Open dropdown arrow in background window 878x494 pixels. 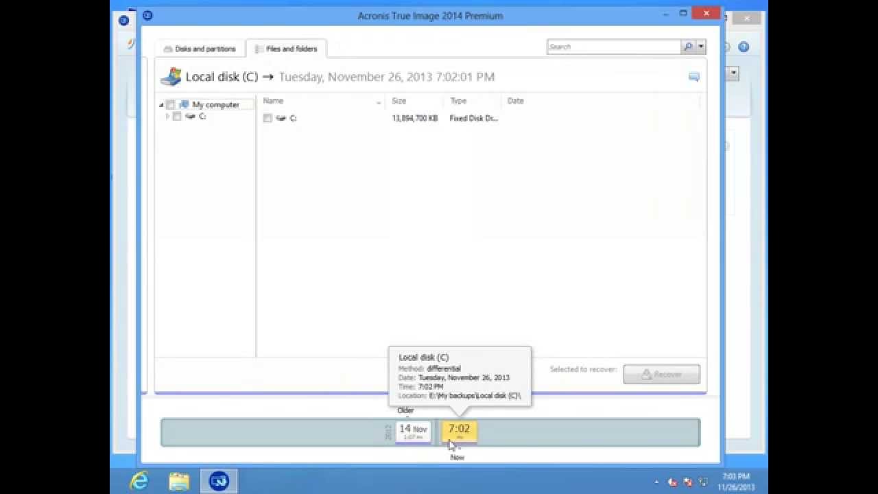tap(733, 73)
